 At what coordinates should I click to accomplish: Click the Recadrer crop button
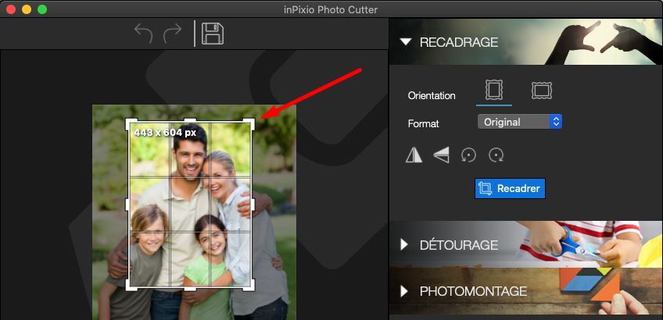coord(510,188)
